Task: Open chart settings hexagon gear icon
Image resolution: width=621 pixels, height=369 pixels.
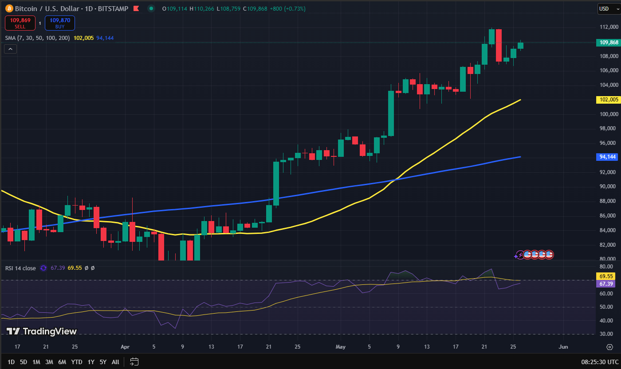Action: point(609,346)
